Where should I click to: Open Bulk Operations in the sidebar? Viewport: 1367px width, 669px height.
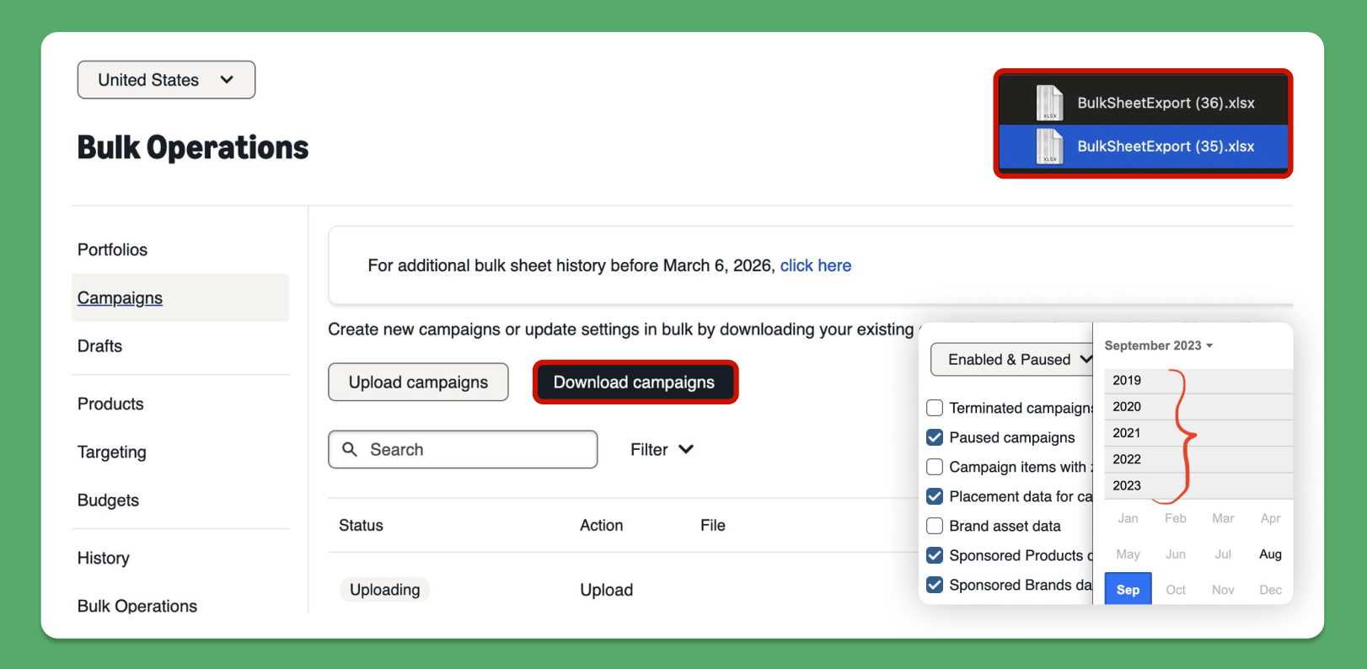137,606
